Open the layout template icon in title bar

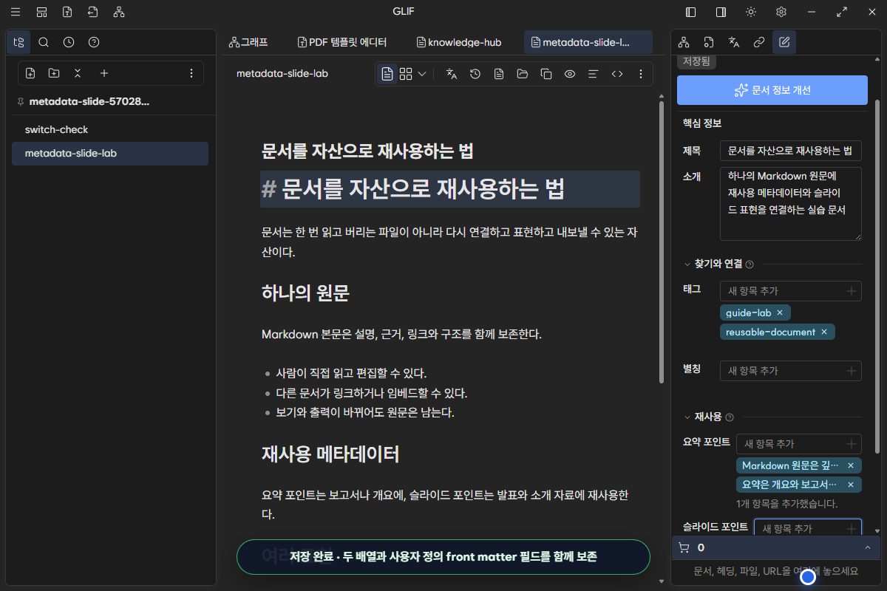coord(41,12)
